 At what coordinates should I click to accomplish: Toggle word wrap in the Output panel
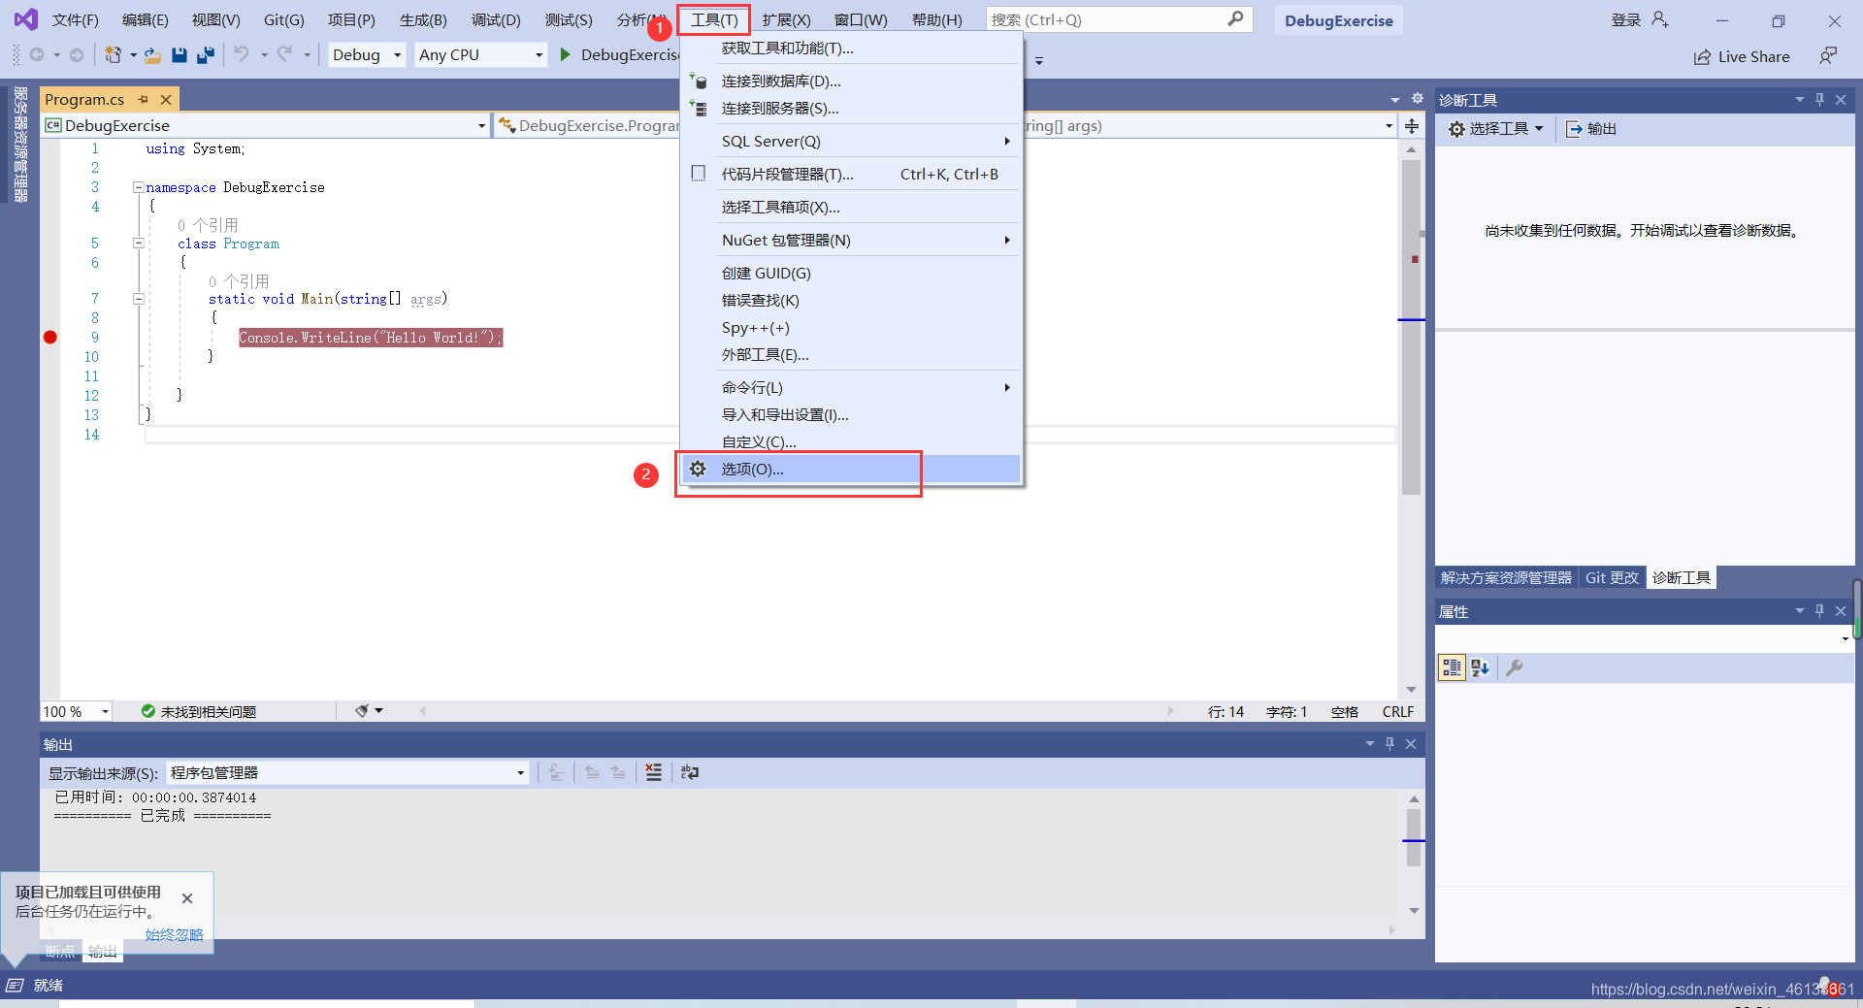point(690,772)
